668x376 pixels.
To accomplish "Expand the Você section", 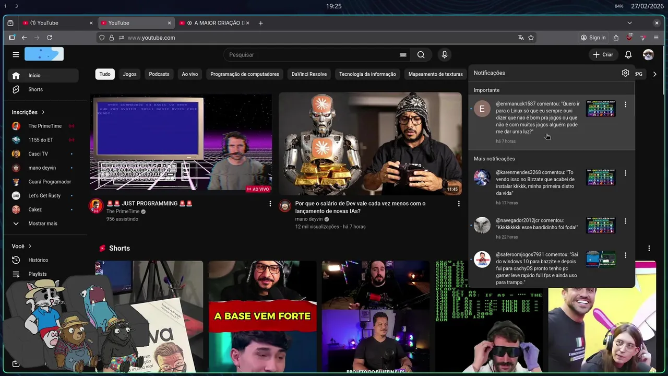I will point(22,246).
